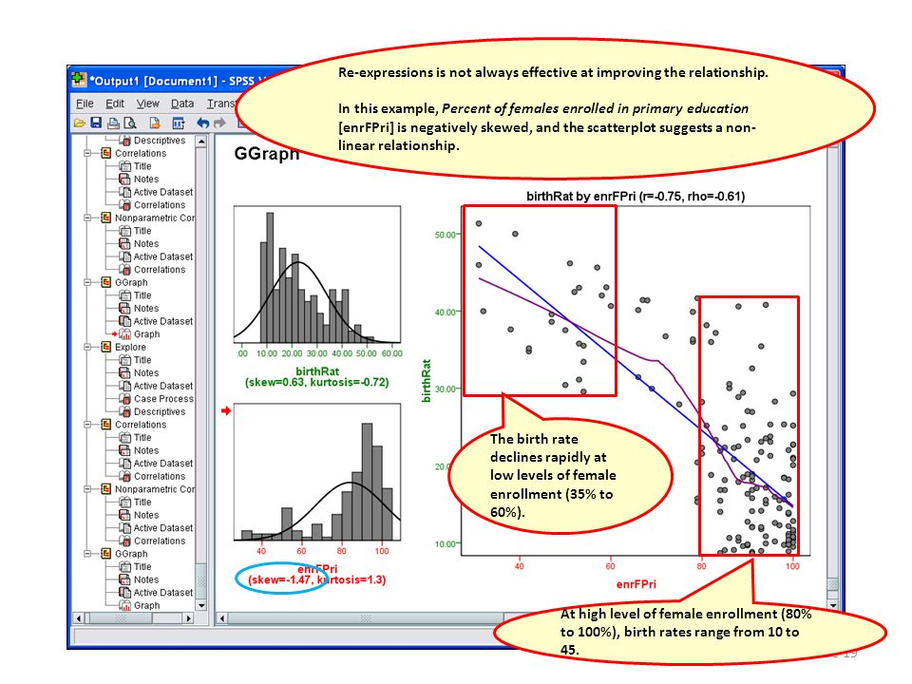
Task: Open the Transform menu
Action: coord(221,104)
